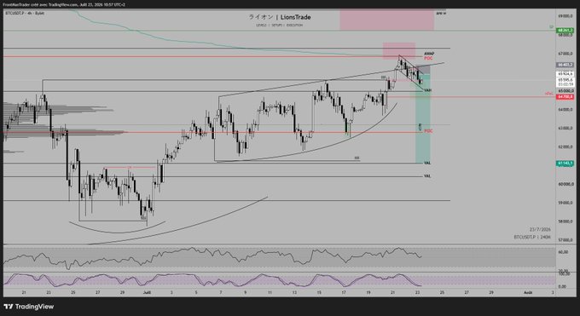The image size is (580, 316).
Task: Click the 67000,0 price axis tick
Action: click(x=565, y=53)
